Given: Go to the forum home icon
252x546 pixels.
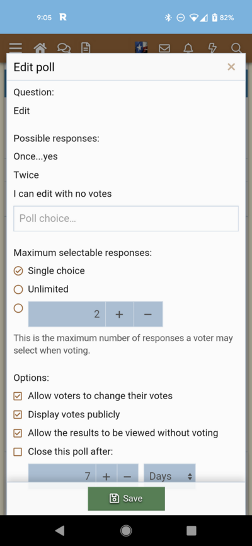Looking at the screenshot, I should pos(40,48).
